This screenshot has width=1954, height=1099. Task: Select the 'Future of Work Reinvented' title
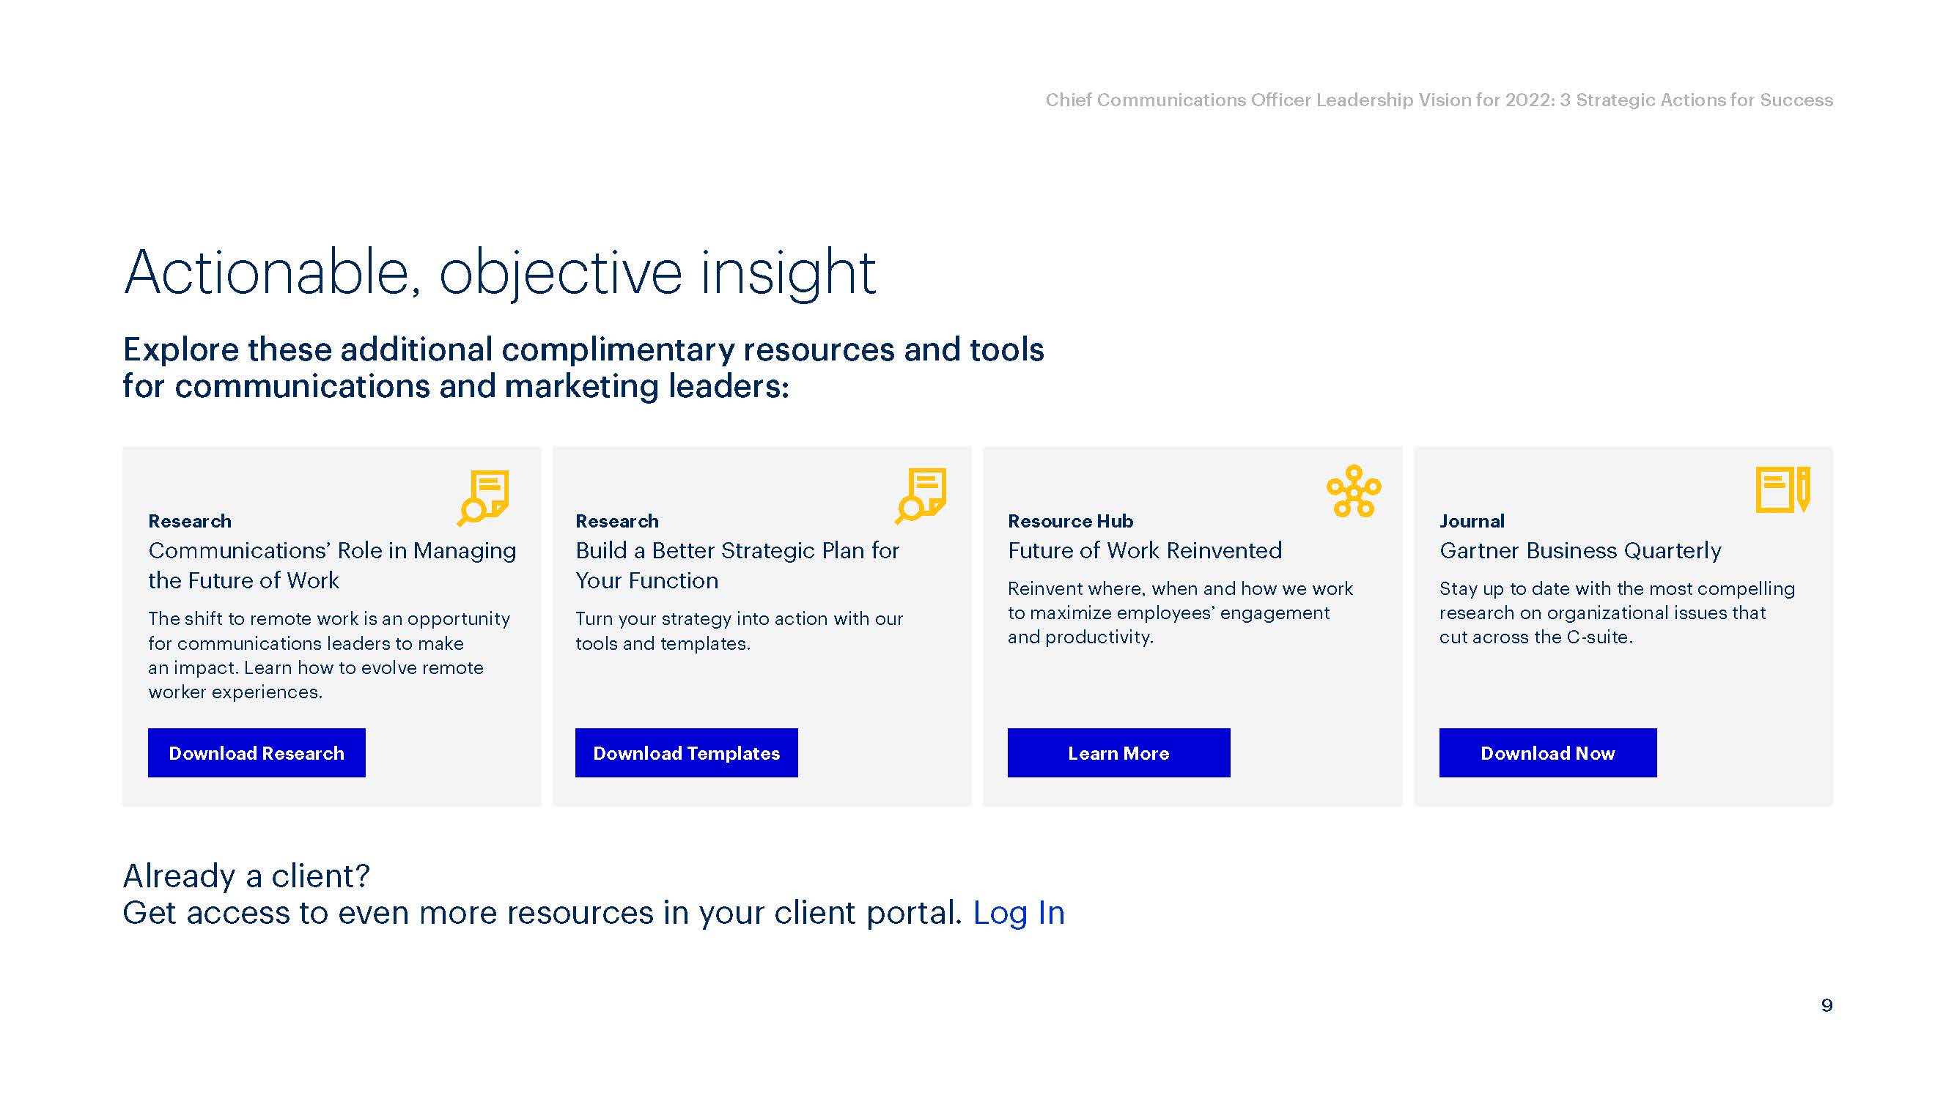click(1144, 550)
